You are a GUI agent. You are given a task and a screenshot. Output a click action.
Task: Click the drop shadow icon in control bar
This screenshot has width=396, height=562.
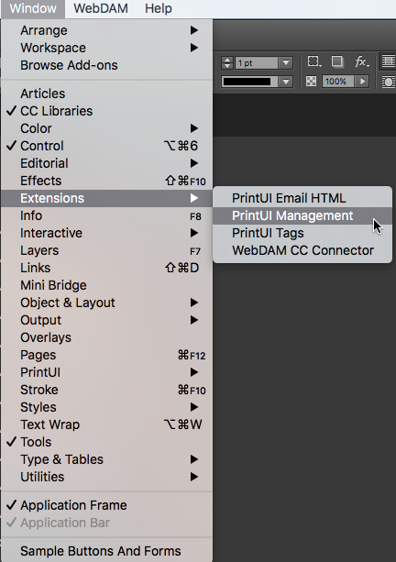tap(336, 61)
